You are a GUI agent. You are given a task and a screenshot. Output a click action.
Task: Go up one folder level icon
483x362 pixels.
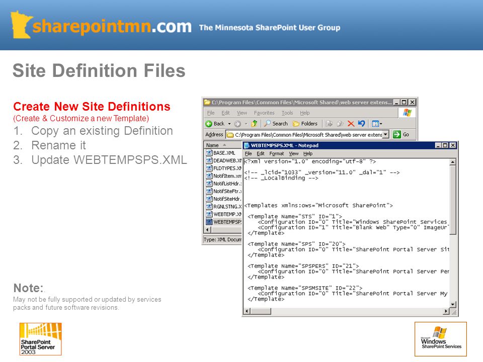coord(254,124)
